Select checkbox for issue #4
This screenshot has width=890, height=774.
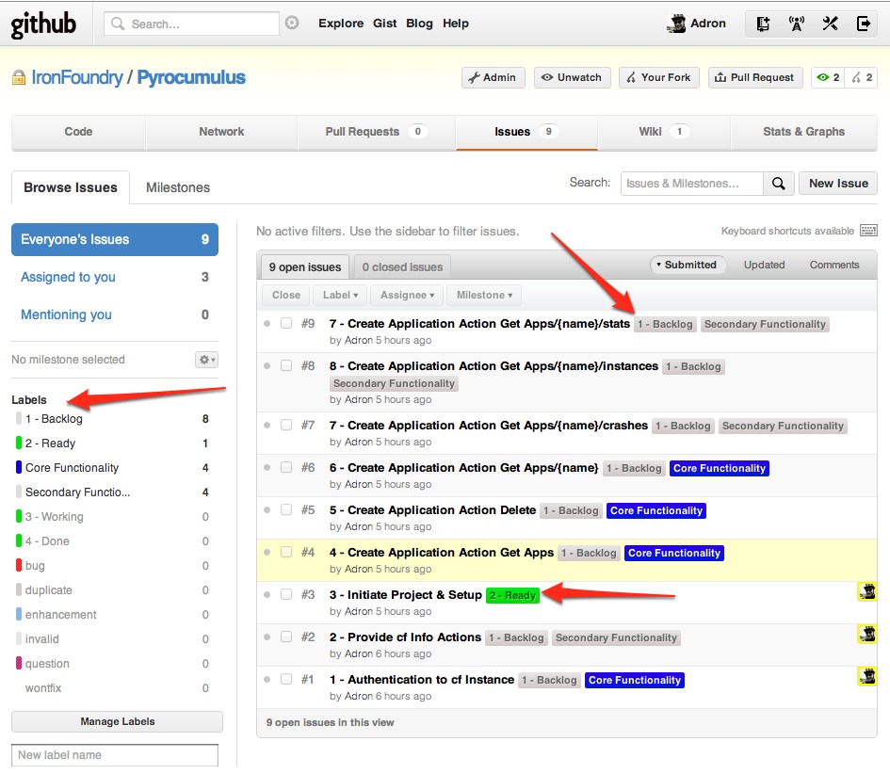point(286,552)
